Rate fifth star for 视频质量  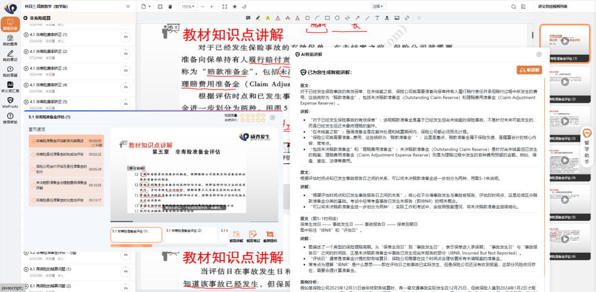coord(262,117)
